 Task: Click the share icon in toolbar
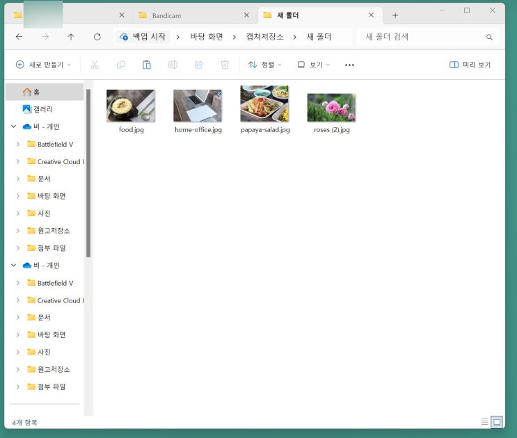[x=199, y=65]
